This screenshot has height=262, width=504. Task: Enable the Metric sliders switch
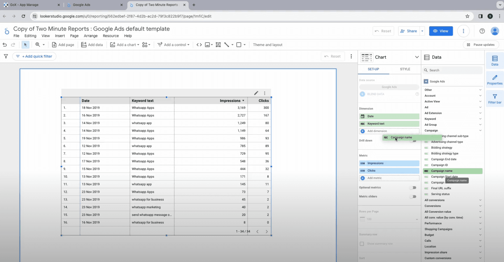point(413,197)
